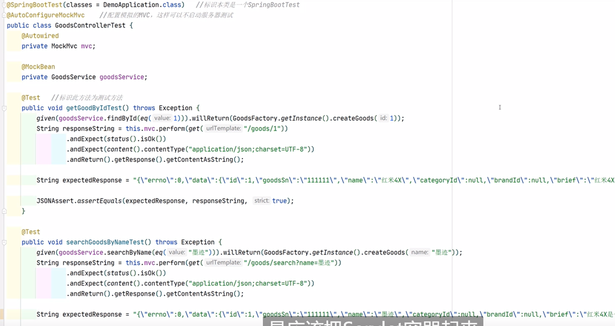Click the 'name:' parameter hint in createGoods
This screenshot has height=326, width=615.
[x=420, y=252]
